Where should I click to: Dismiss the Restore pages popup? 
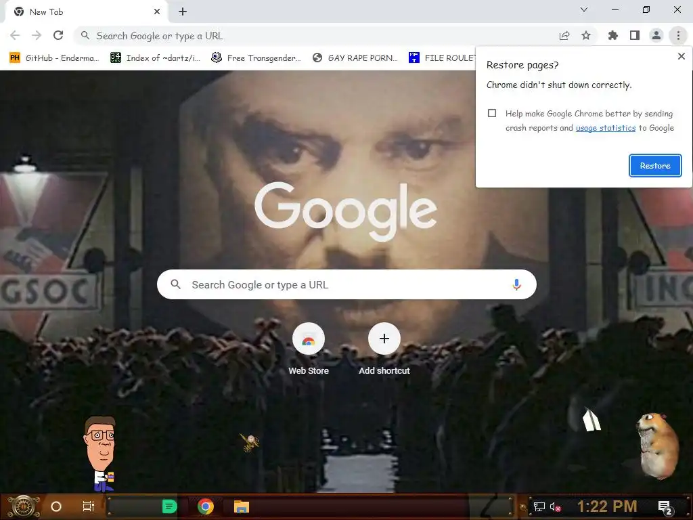[x=681, y=56]
